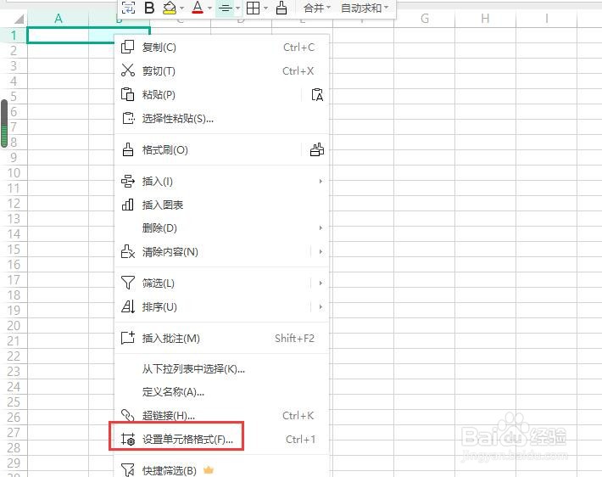Viewport: 602px width, 477px height.
Task: Choose 复制(C) from the context menu
Action: (222, 48)
